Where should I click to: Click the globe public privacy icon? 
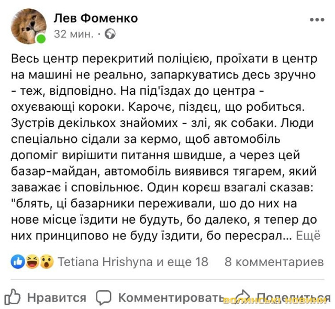pyautogui.click(x=110, y=35)
